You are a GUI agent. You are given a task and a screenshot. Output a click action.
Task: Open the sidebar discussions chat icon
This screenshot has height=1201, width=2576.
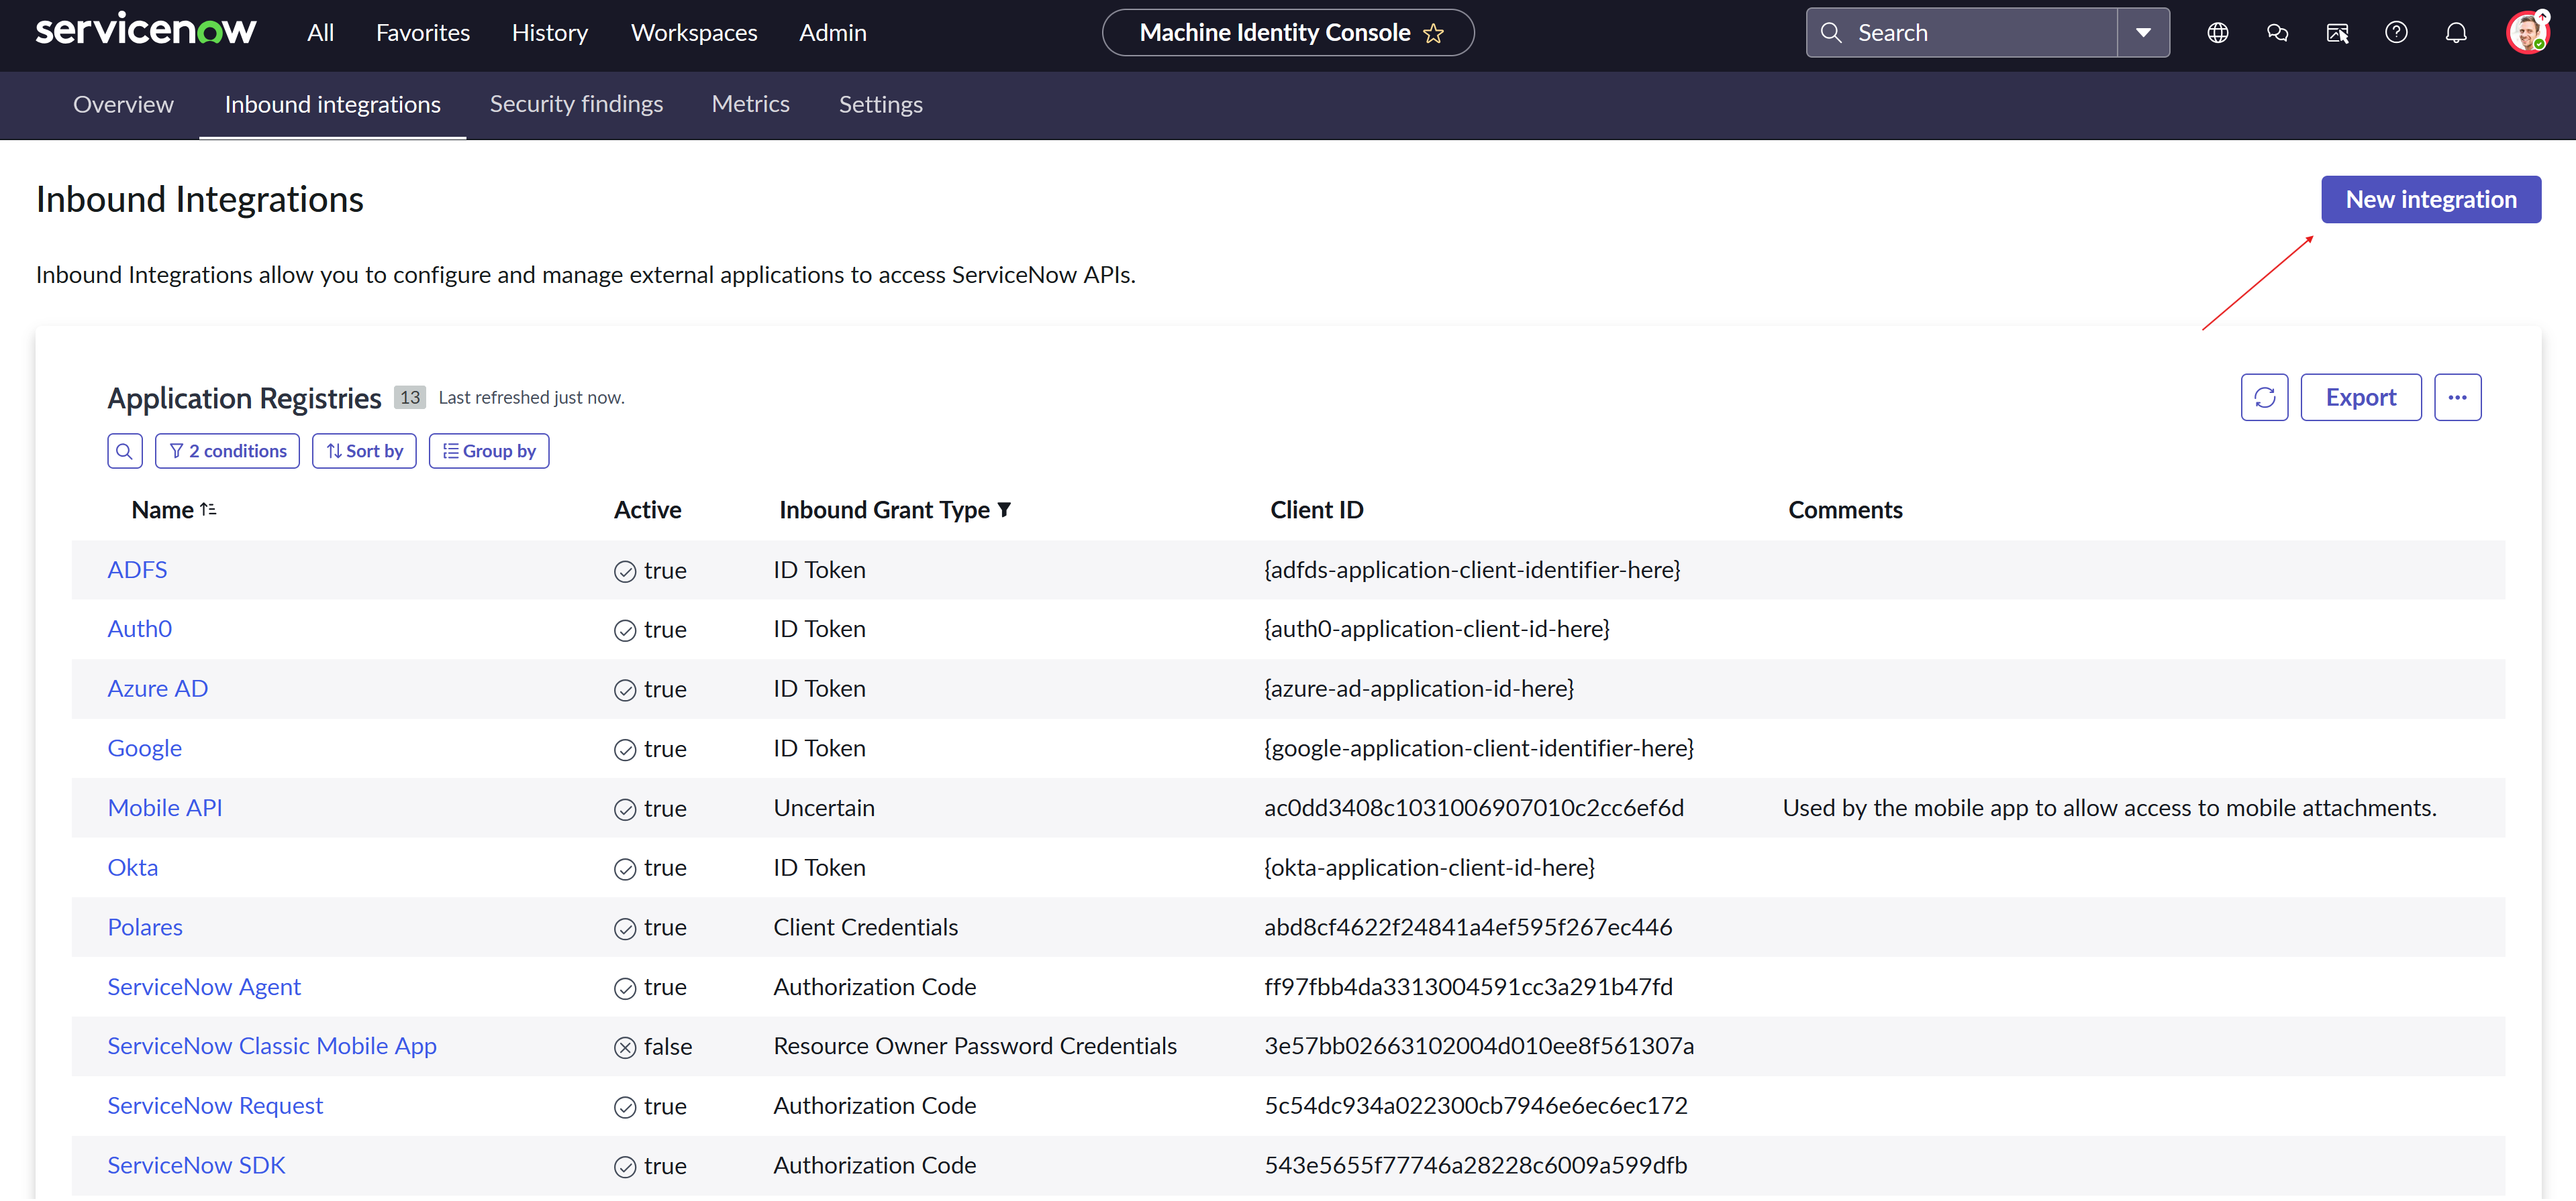tap(2277, 33)
